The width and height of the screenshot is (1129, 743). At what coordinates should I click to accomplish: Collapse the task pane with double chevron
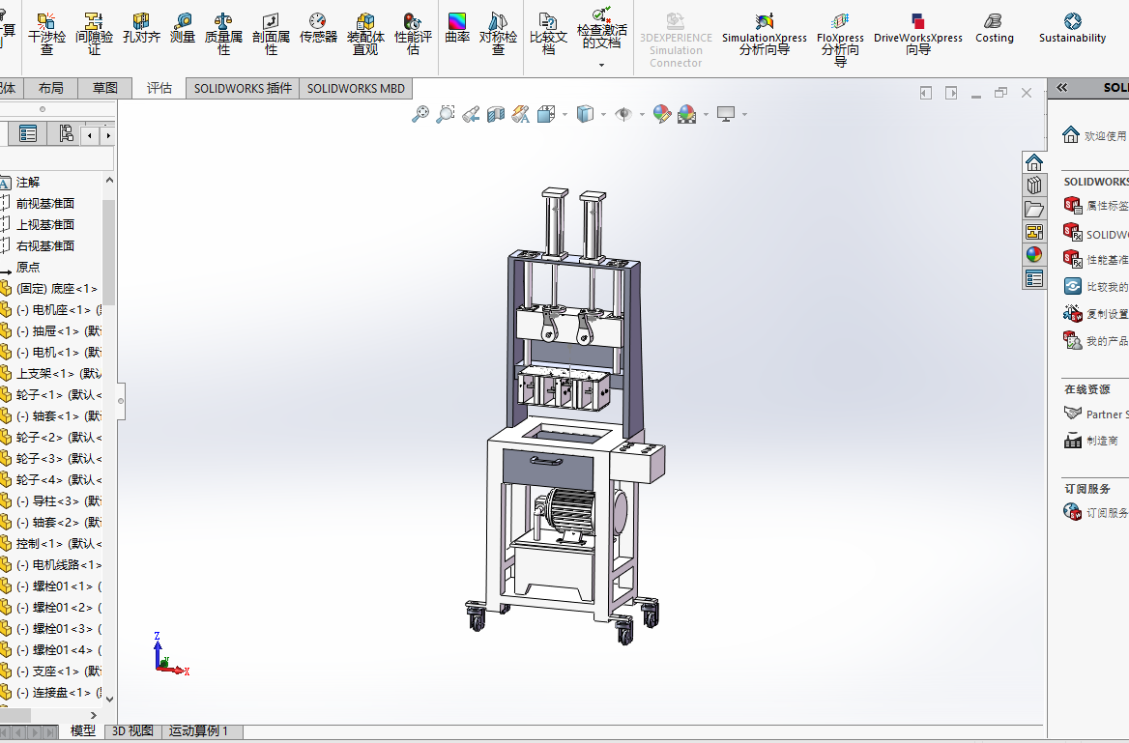pos(1062,88)
